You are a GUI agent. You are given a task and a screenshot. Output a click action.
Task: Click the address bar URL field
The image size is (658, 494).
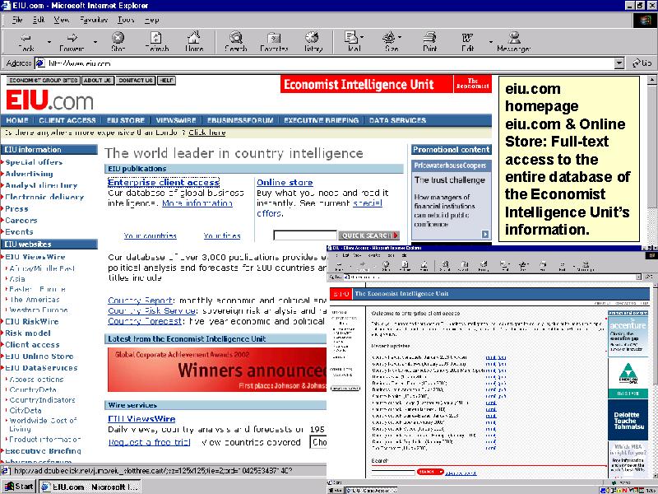330,63
